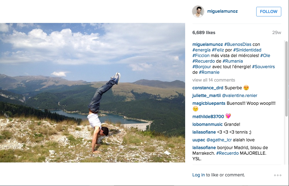
Task: Open mathilde83700's profile
Action: pyautogui.click(x=208, y=117)
